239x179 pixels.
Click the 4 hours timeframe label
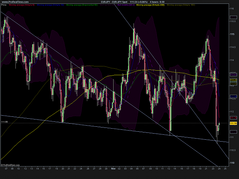click(154, 2)
